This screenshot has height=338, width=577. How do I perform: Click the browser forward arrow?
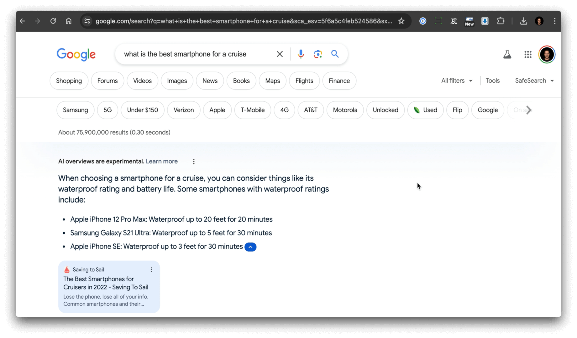[x=37, y=21]
